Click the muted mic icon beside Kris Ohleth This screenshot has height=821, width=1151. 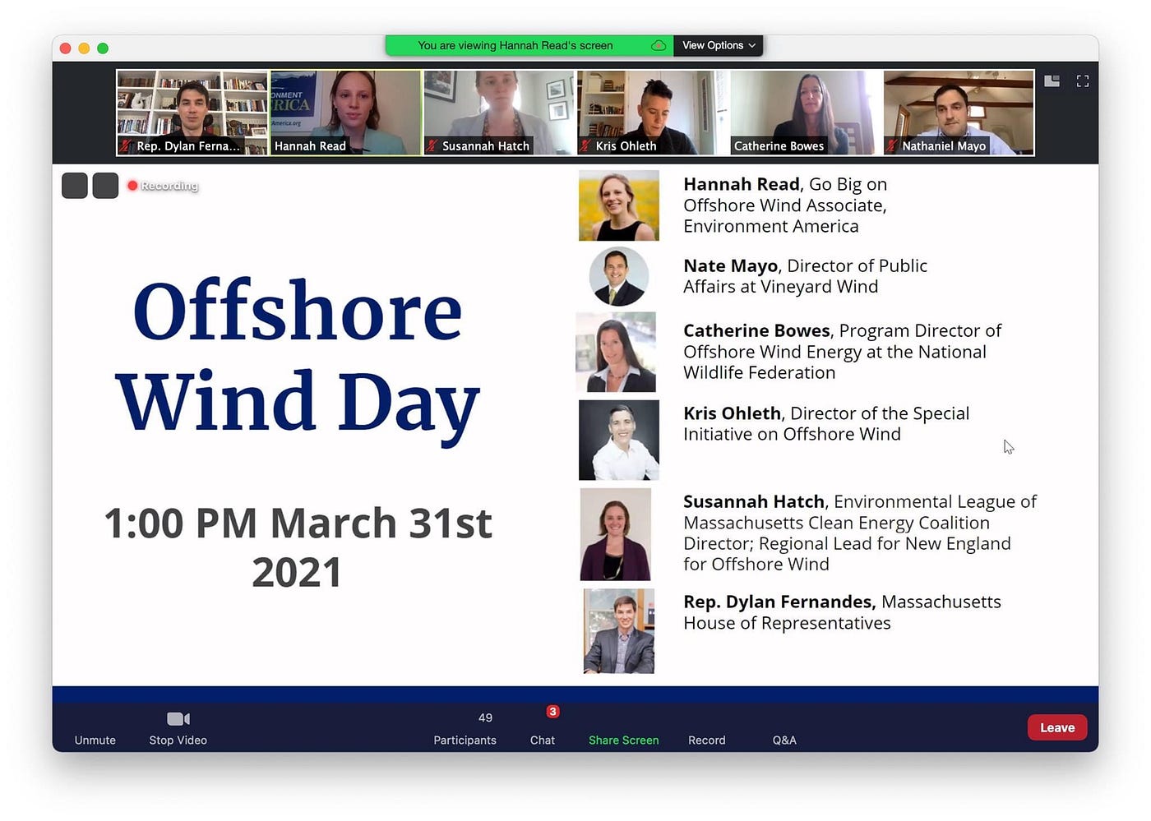tap(585, 145)
